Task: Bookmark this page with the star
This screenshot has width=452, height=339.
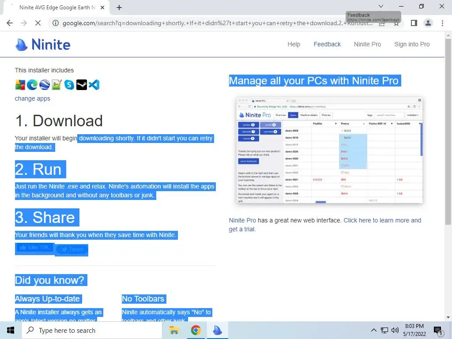Action: coord(396,23)
